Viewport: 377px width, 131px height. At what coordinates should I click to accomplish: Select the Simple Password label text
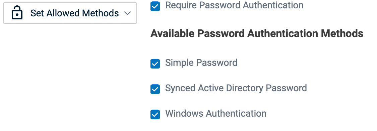point(201,62)
